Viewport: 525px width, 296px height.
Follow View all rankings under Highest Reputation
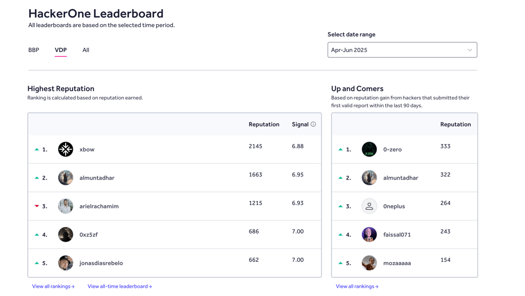[x=53, y=286]
